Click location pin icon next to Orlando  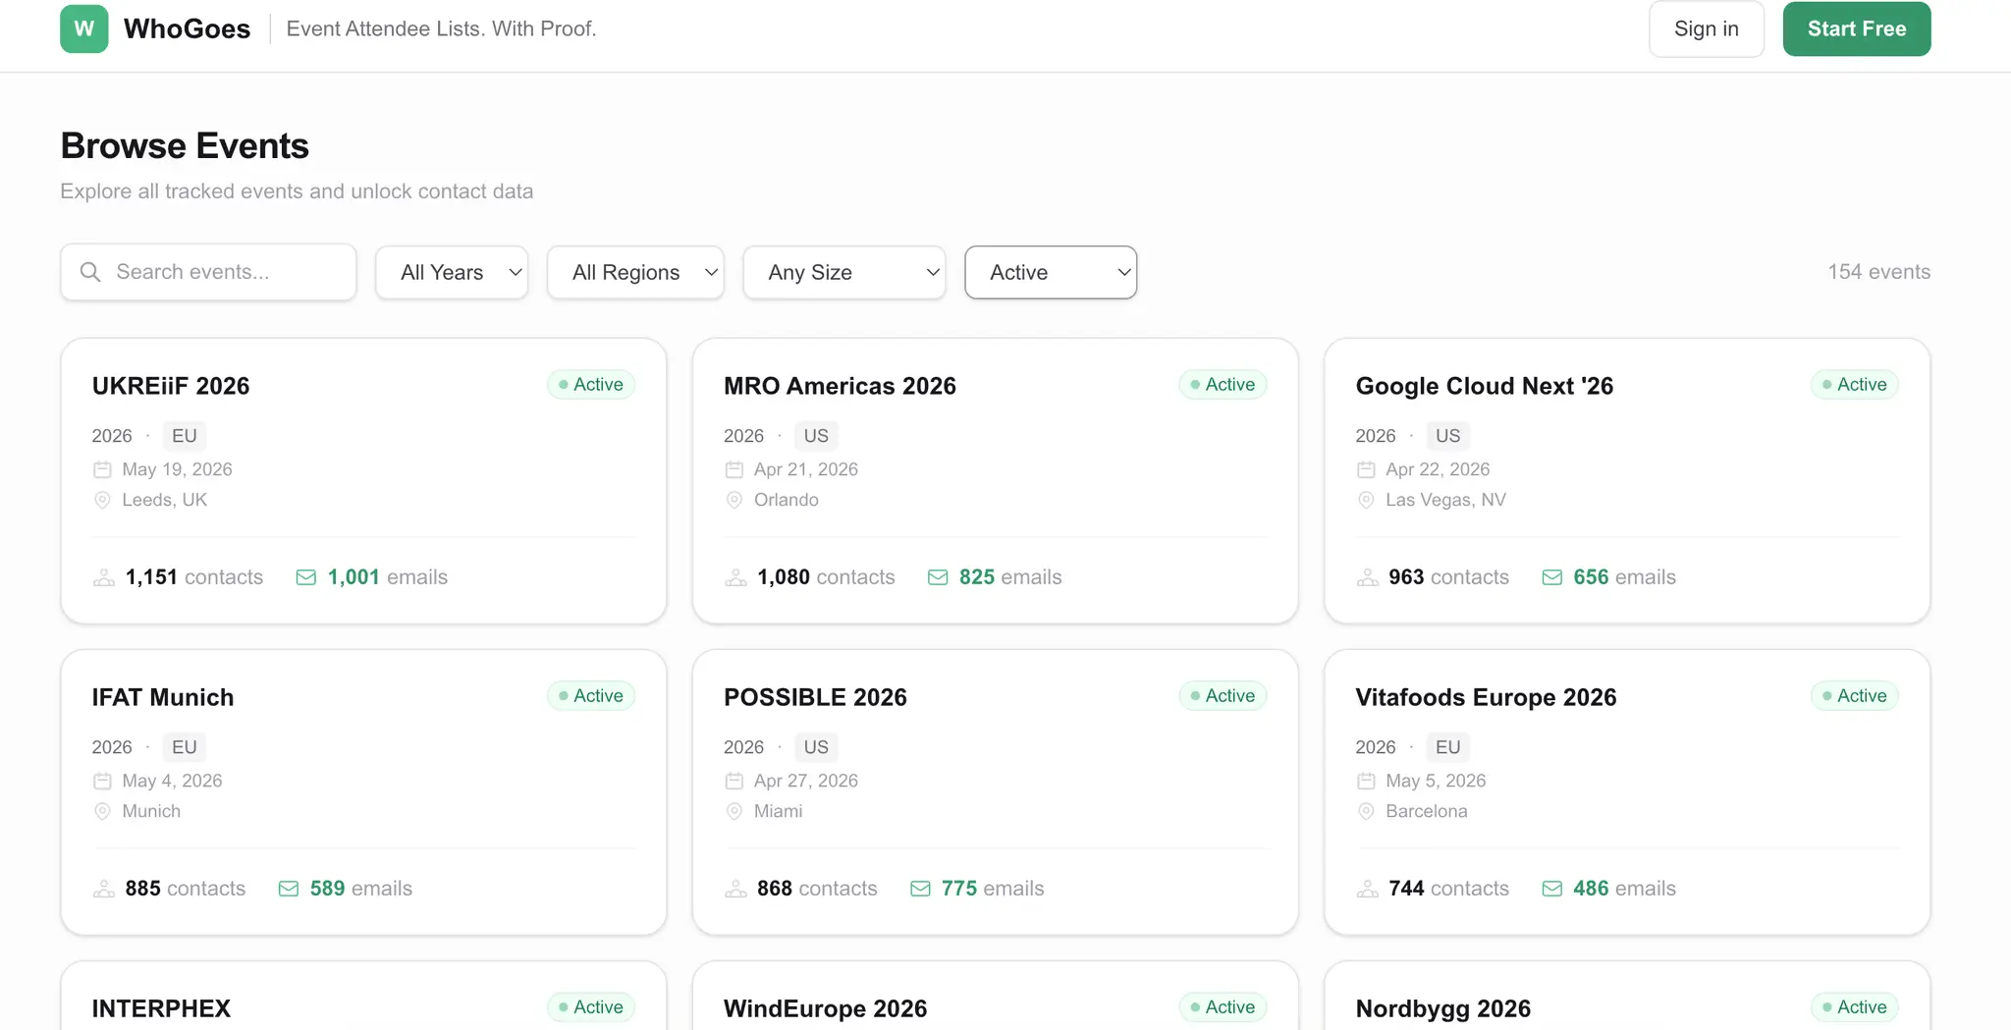pyautogui.click(x=734, y=500)
